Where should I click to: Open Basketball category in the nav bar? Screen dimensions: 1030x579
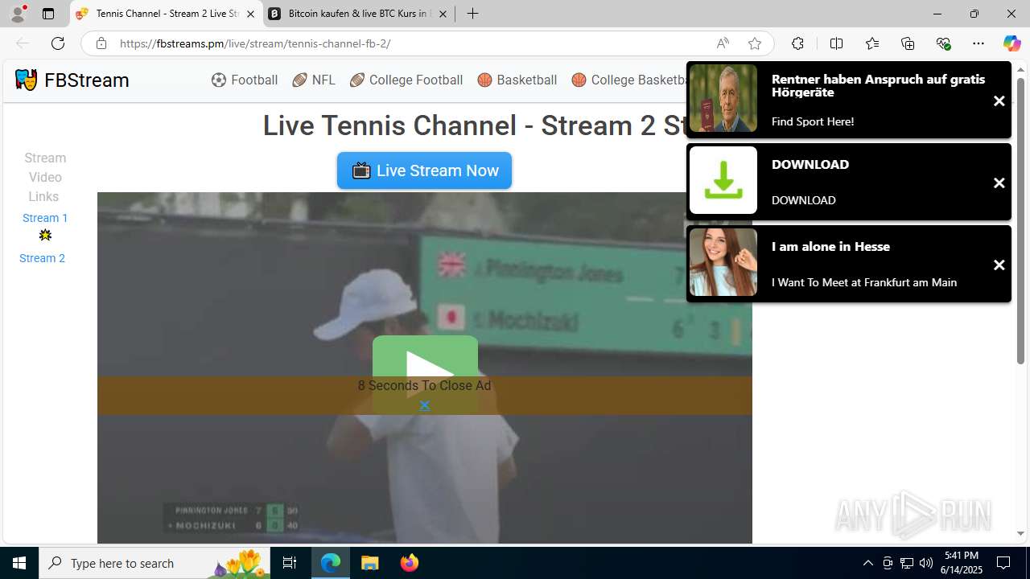(517, 80)
